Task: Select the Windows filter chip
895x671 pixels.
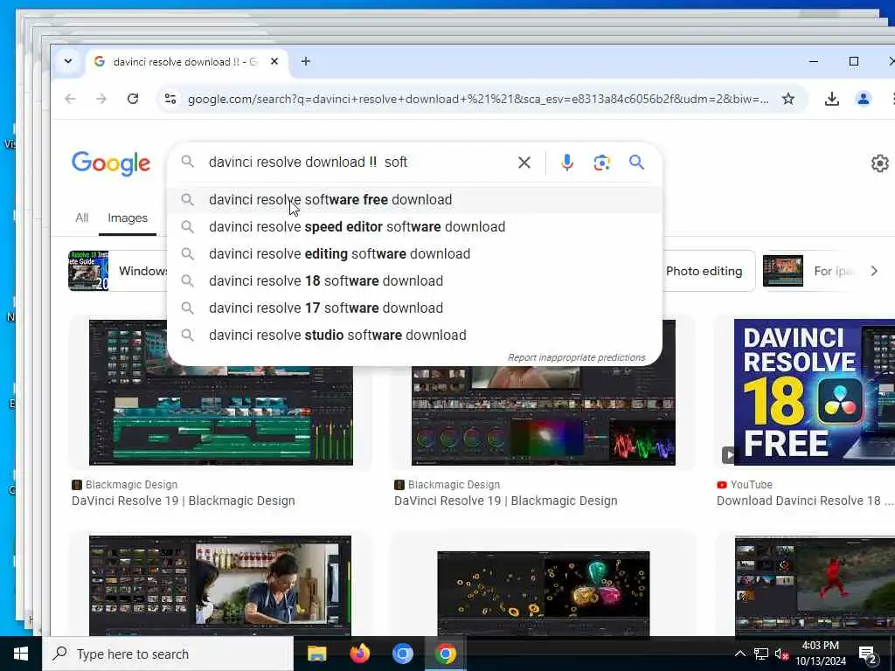Action: (118, 271)
